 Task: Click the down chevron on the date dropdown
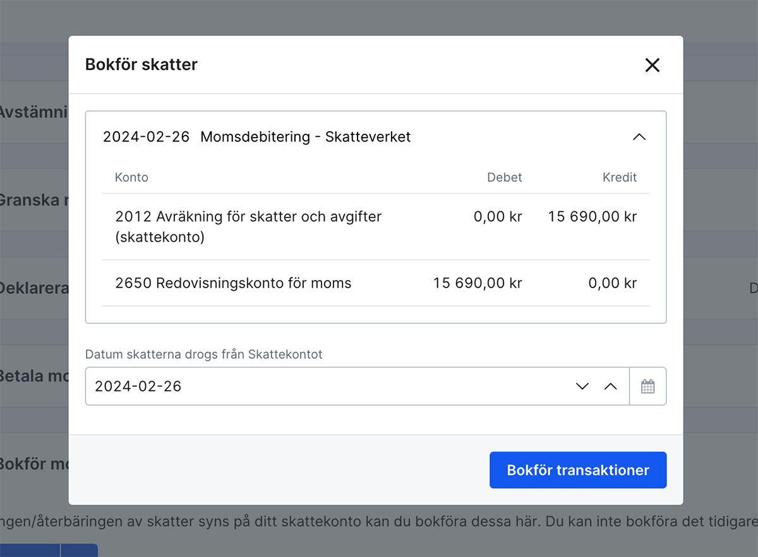click(582, 386)
